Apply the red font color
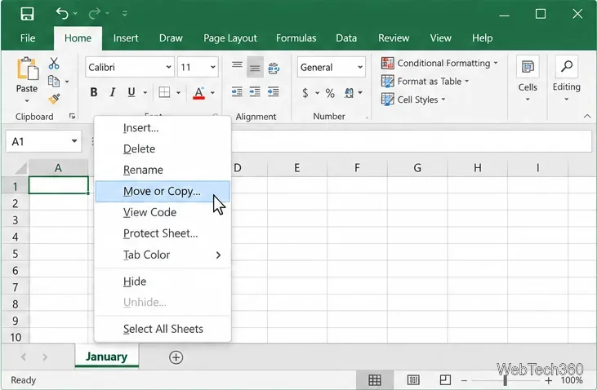The height and width of the screenshot is (390, 597). click(198, 92)
